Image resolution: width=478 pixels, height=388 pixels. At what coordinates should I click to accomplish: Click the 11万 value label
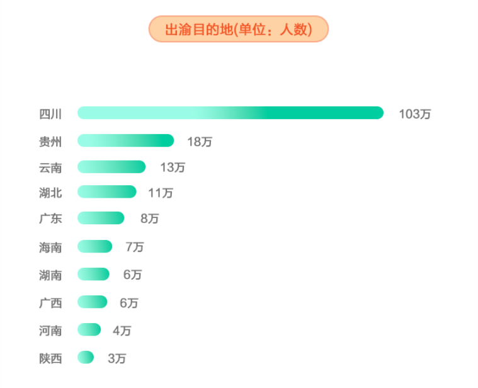(161, 193)
